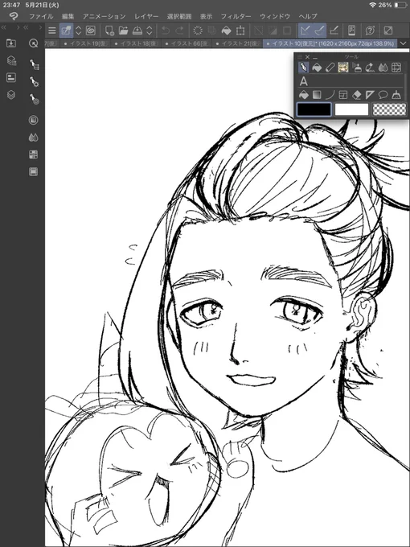410x547 pixels.
Task: Click the Scale/Transform icon
Action: tap(240, 31)
